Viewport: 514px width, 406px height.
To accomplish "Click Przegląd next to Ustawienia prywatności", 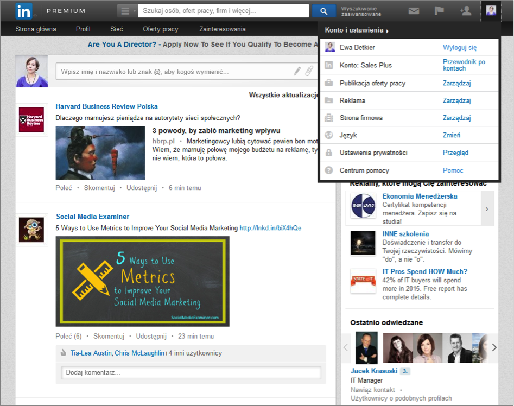I will point(455,153).
